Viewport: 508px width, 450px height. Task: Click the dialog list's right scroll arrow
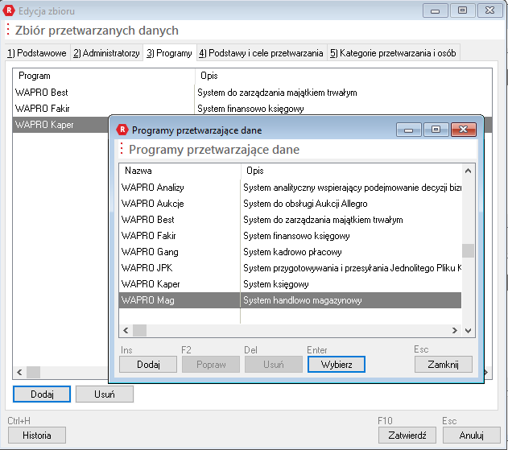click(x=455, y=330)
